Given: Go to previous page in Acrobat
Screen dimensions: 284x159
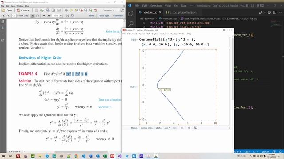Looking at the screenshot, I should 4,16.
